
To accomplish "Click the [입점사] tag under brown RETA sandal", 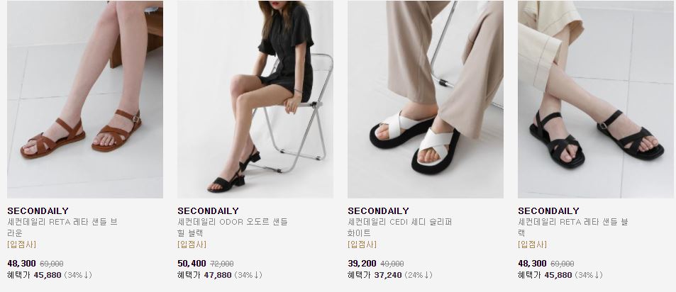I will pos(21,245).
